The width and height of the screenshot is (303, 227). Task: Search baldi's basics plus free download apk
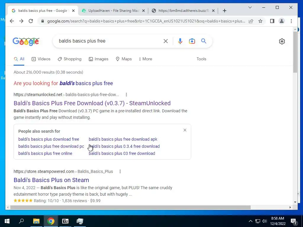click(x=123, y=139)
